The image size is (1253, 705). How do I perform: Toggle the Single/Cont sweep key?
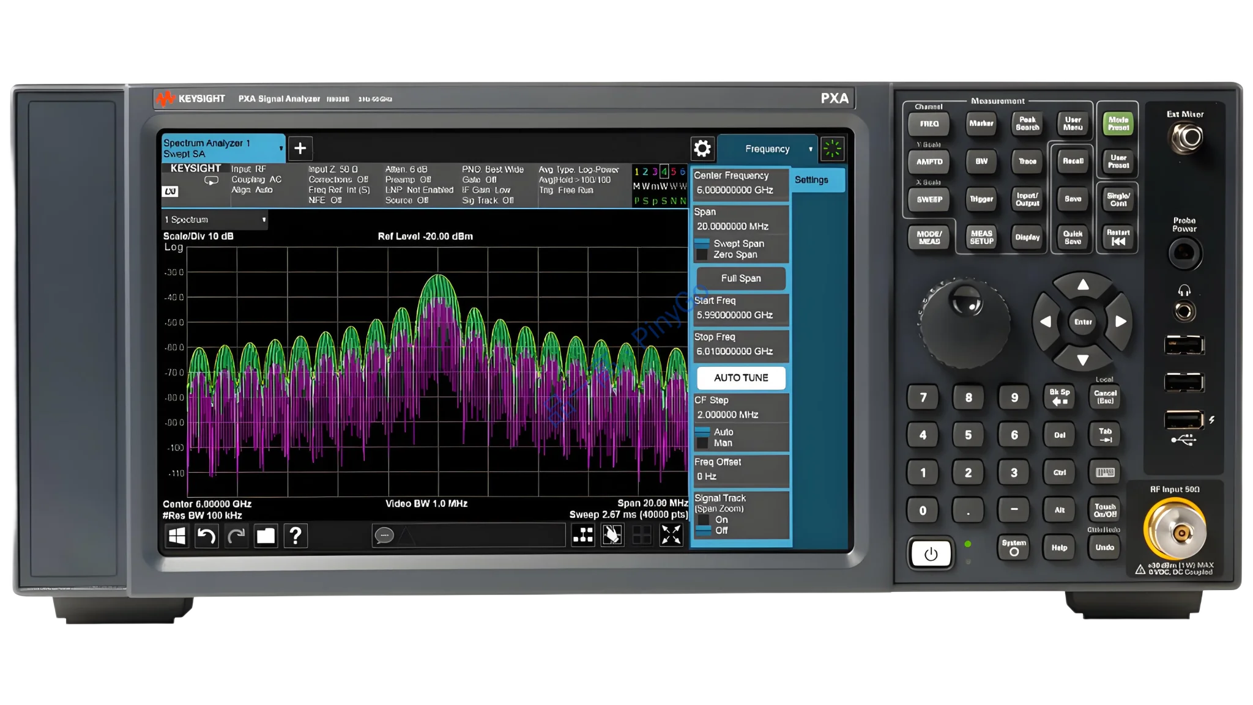pyautogui.click(x=1118, y=199)
